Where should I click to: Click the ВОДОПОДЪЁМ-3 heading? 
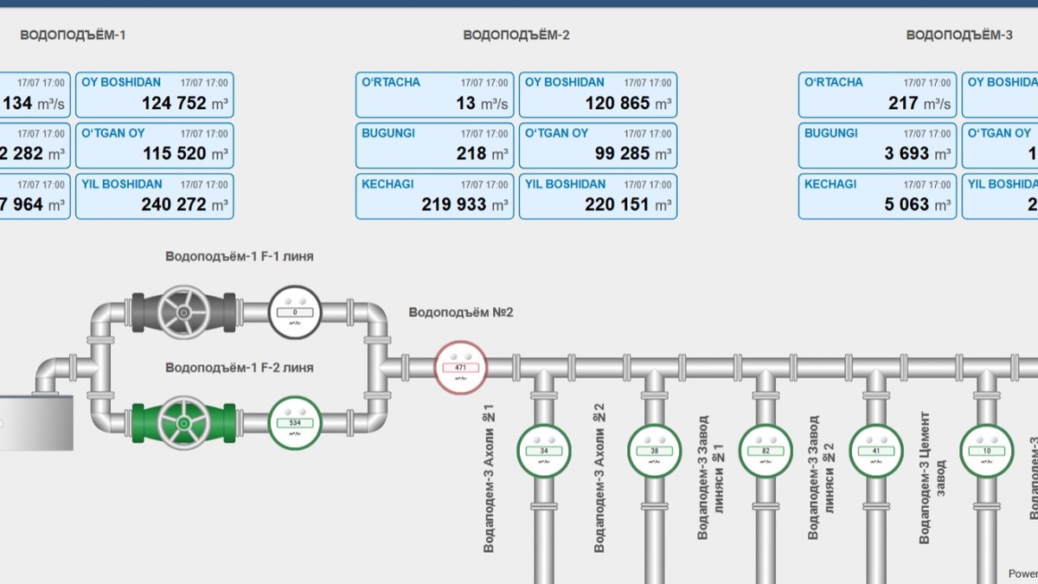[x=959, y=35]
